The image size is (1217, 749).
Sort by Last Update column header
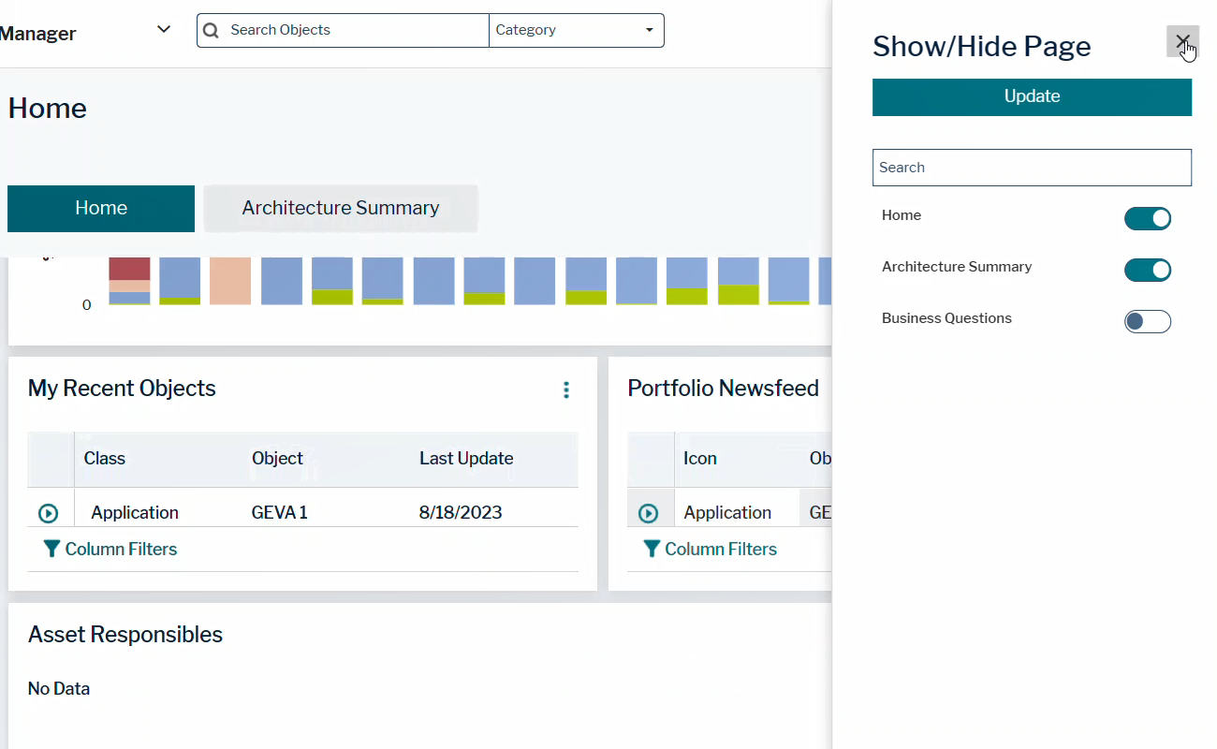(466, 459)
